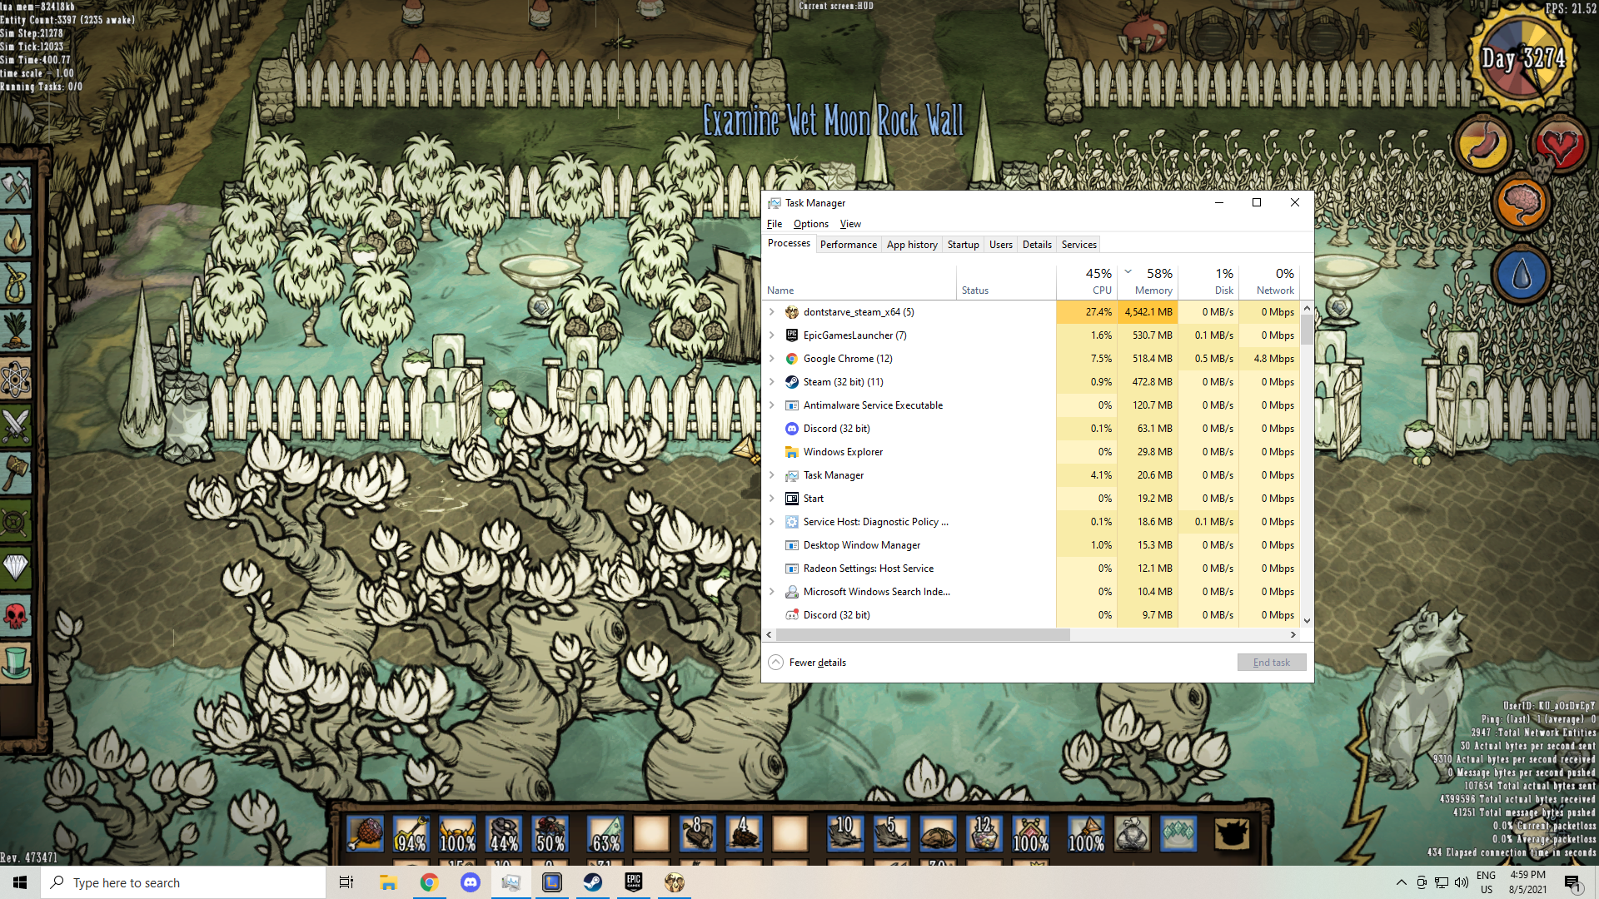
Task: Click the Steam icon in taskbar
Action: pyautogui.click(x=593, y=882)
